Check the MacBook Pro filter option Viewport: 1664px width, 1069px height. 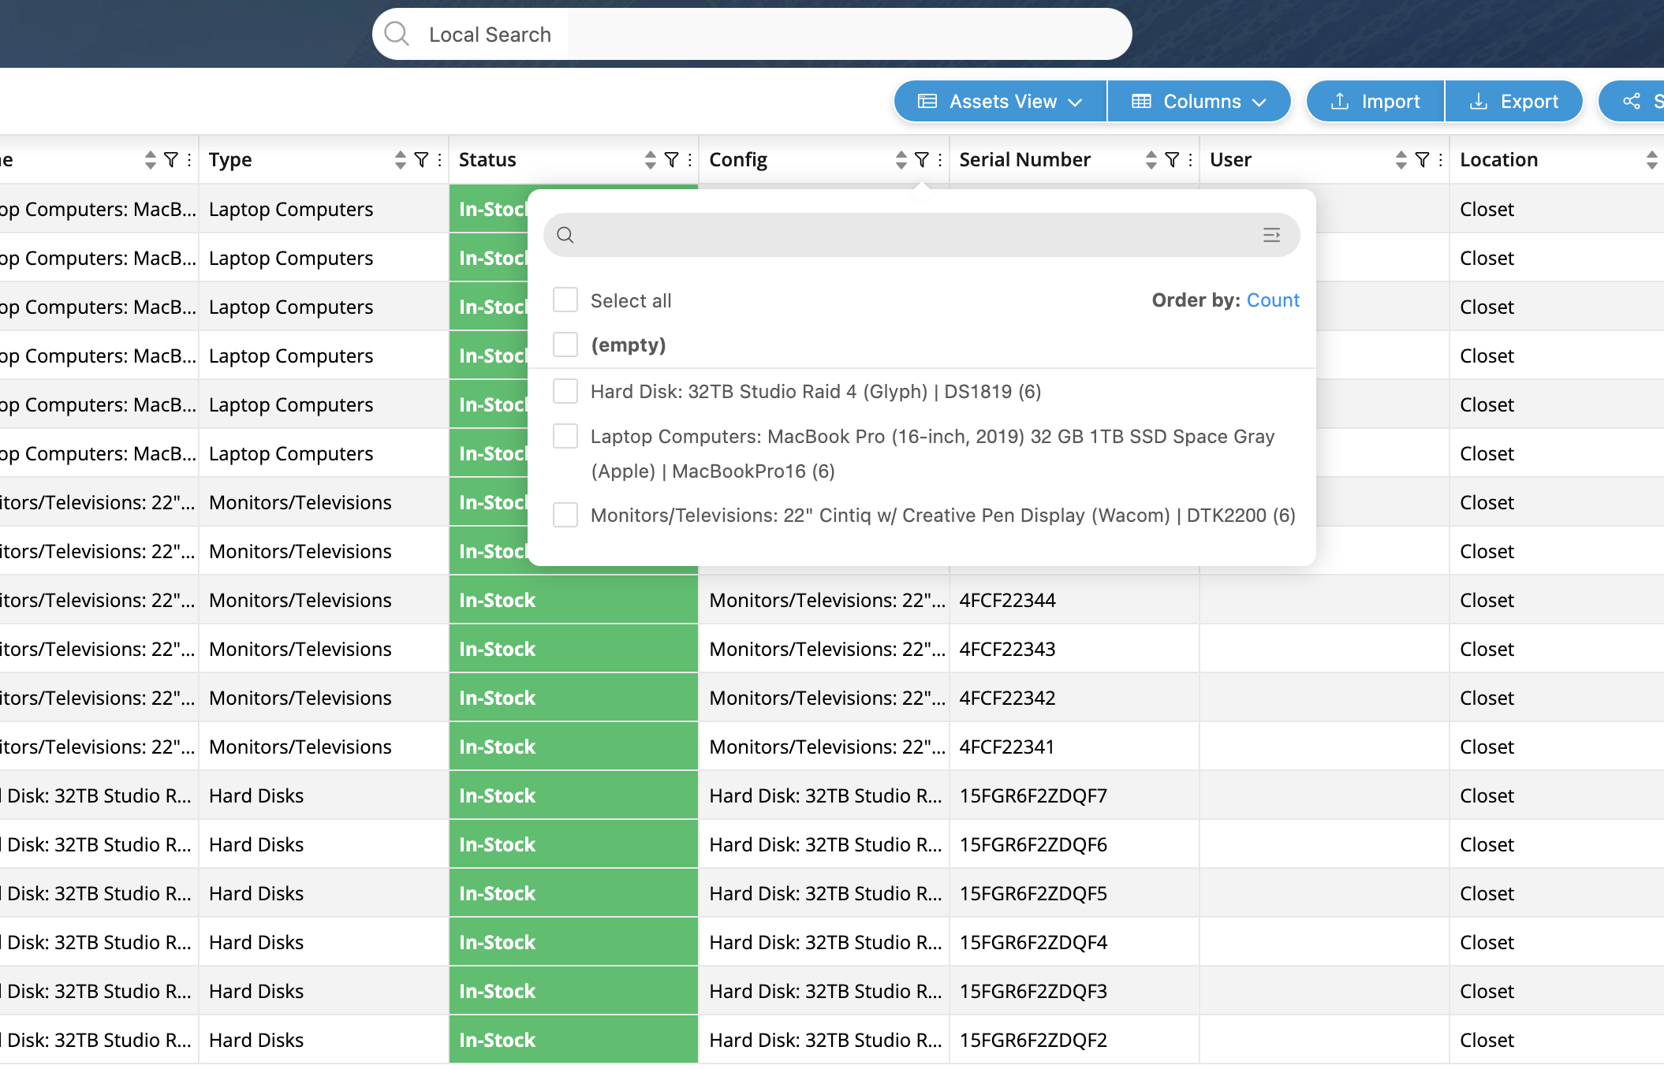coord(565,436)
